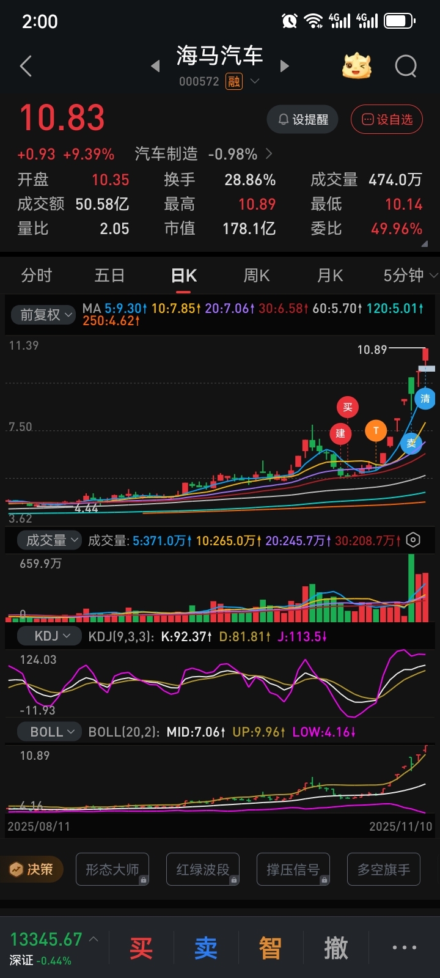
Task: Open search with magnifier icon
Action: (x=406, y=66)
